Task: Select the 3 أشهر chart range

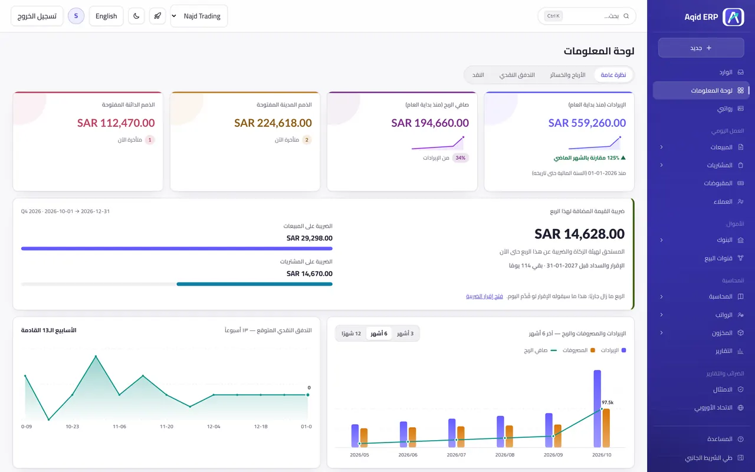Action: pos(405,333)
